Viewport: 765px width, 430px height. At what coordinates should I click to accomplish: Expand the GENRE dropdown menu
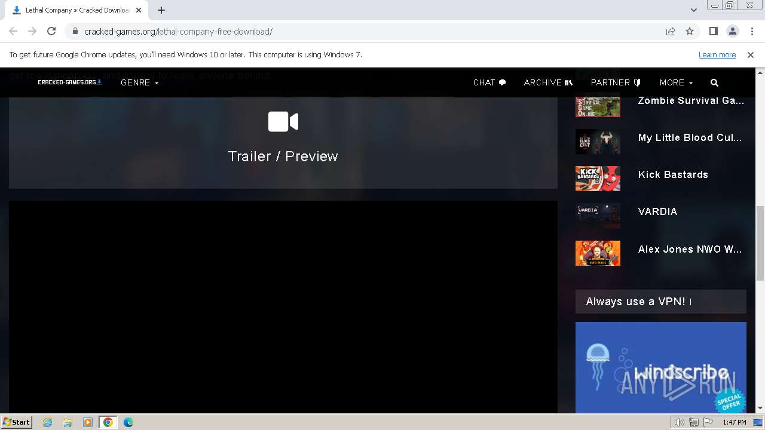point(139,82)
